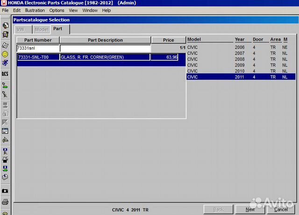Screen dimensions: 299x215
Task: Click the blue running man icon
Action: [5, 63]
